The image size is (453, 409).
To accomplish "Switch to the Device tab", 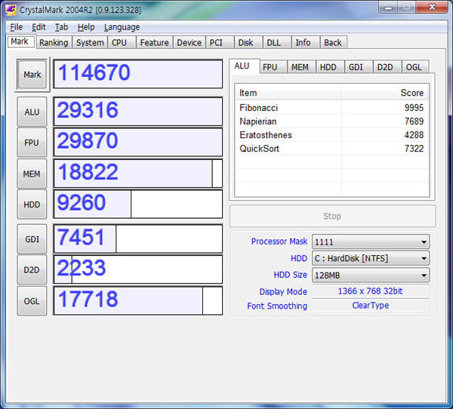I will click(189, 42).
